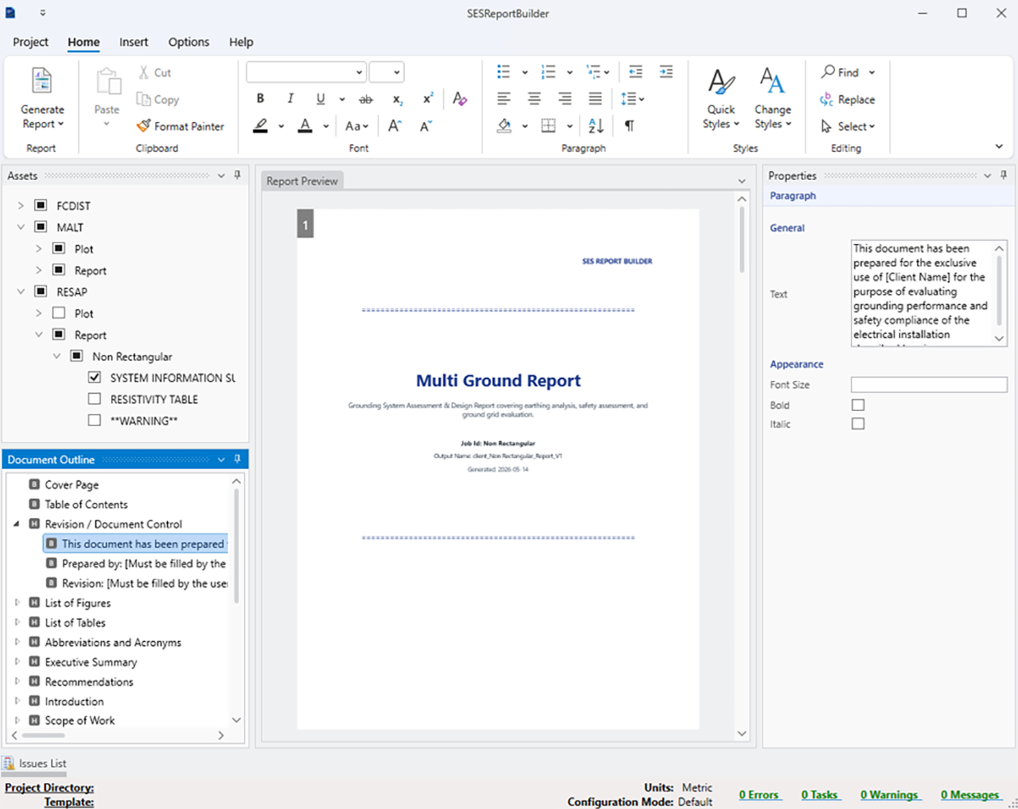Toggle Superscript formatting
Viewport: 1018px width, 809px height.
click(x=427, y=99)
